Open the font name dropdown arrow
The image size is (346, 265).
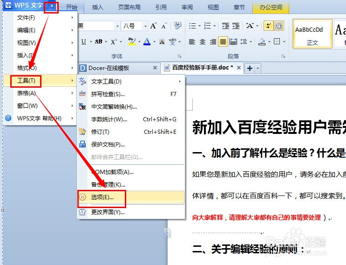point(117,26)
